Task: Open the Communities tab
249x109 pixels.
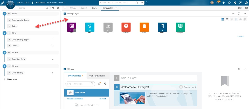Action: pos(108,8)
